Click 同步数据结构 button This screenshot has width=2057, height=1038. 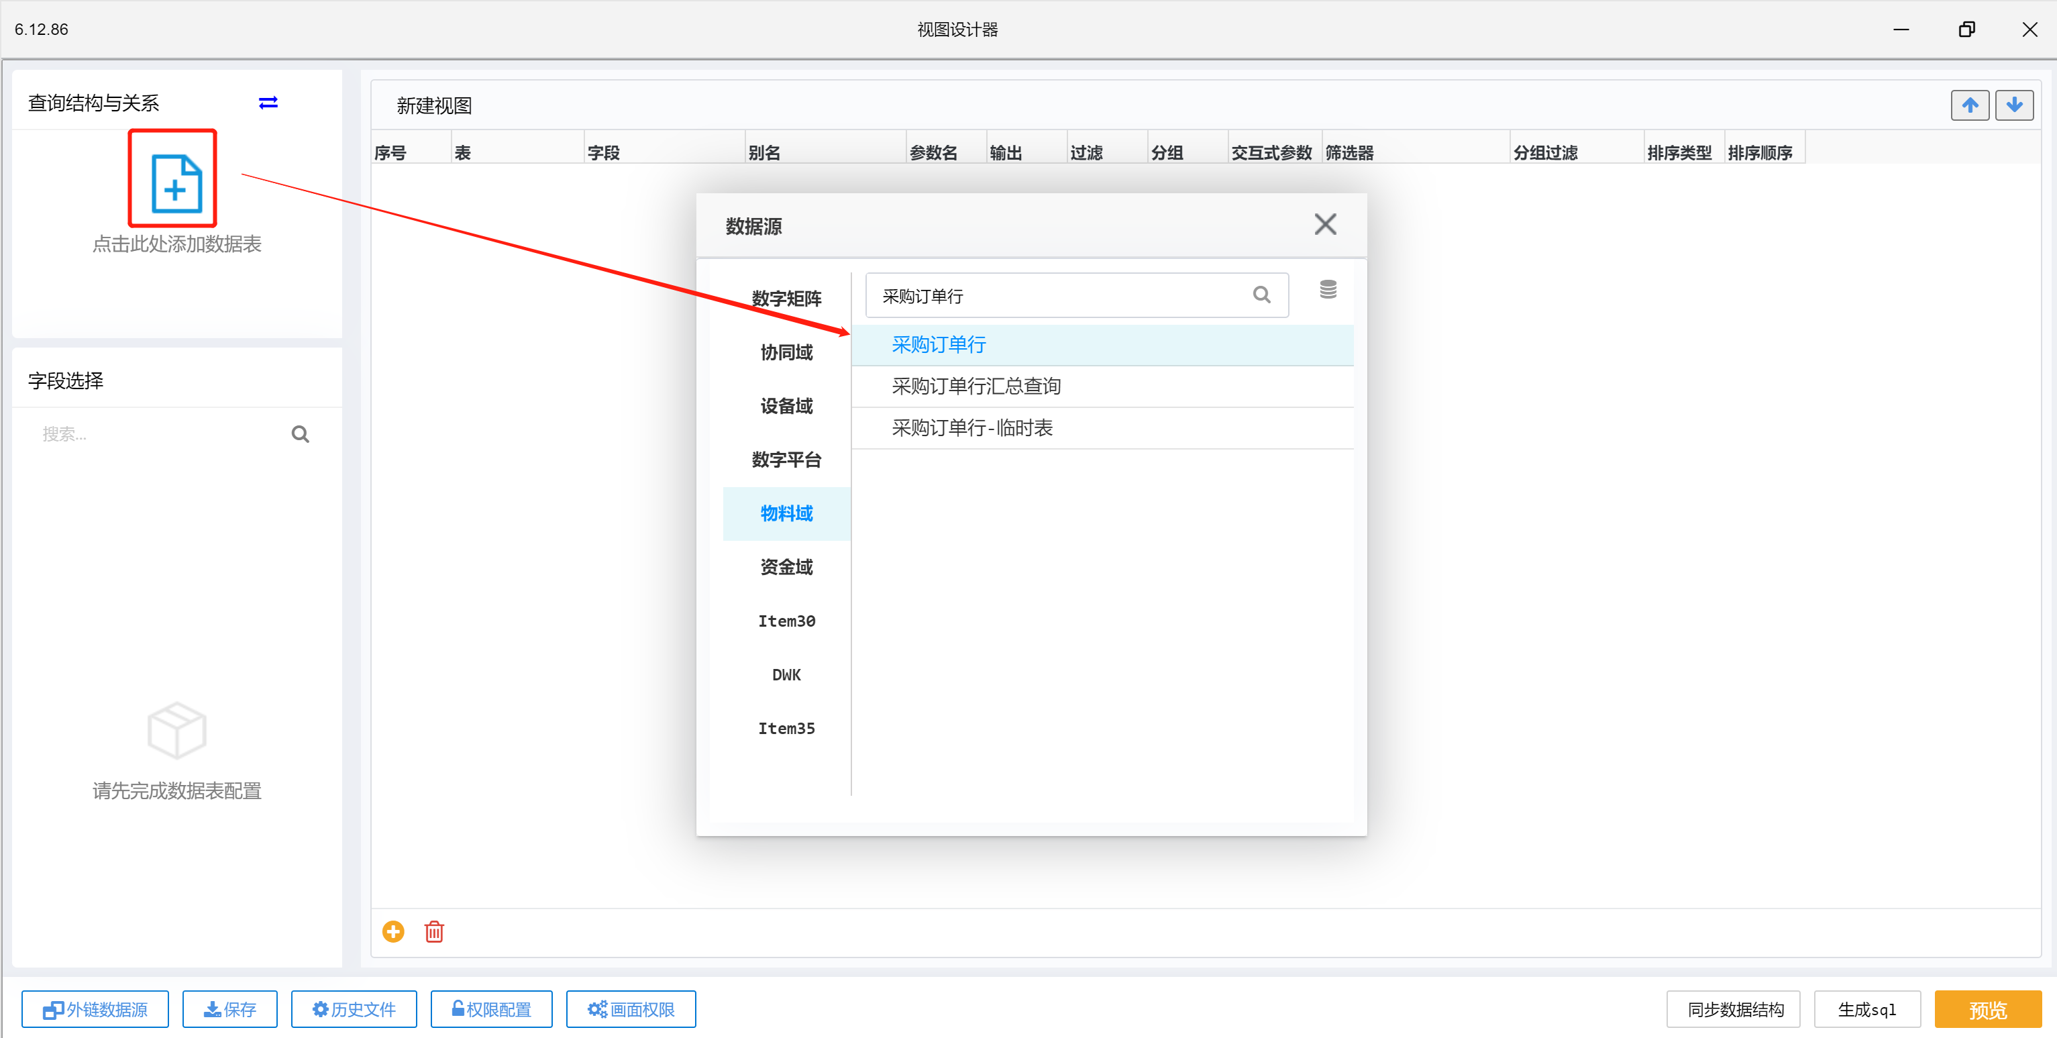pos(1734,1009)
